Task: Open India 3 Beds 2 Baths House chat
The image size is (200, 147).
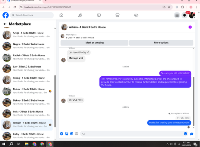Action: [x=27, y=113]
